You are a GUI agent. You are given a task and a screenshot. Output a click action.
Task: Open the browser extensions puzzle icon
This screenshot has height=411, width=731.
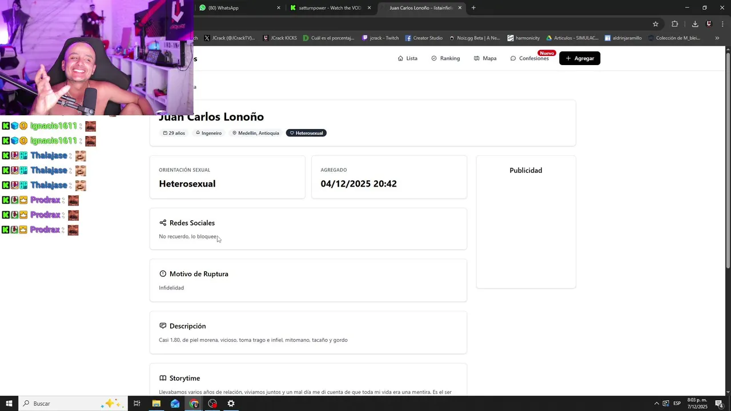click(x=675, y=24)
